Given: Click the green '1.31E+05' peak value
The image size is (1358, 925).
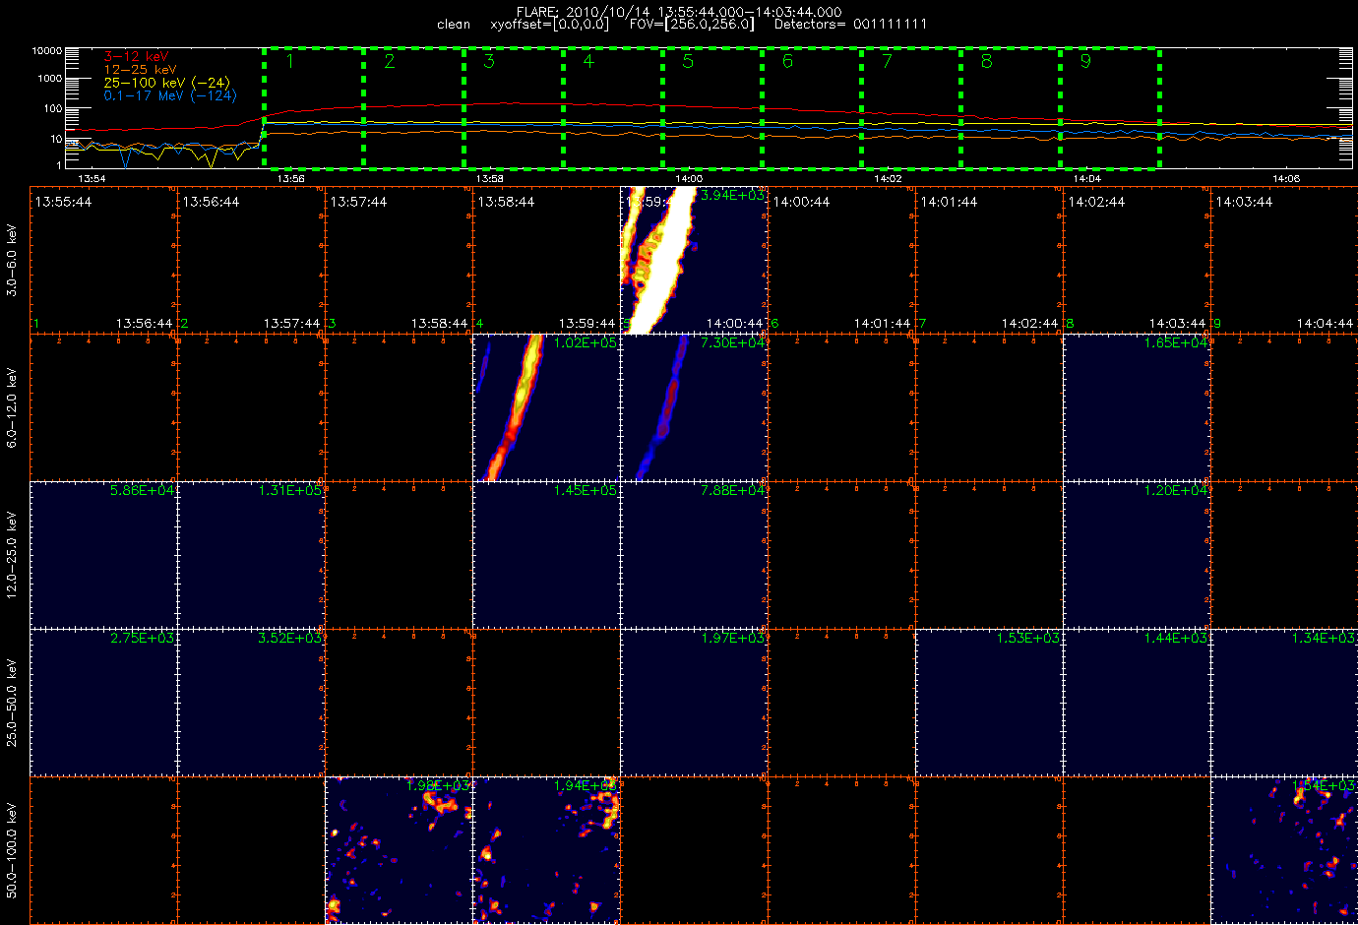Looking at the screenshot, I should (x=289, y=490).
